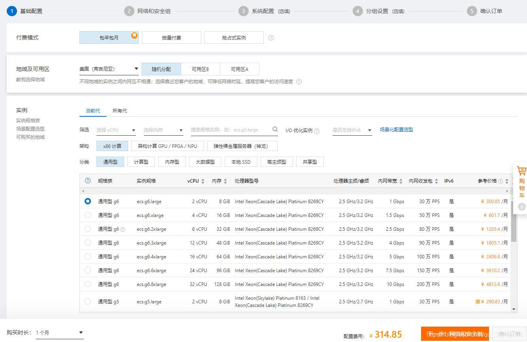
Task: Select ecs.g5.large radio button
Action: (x=88, y=301)
